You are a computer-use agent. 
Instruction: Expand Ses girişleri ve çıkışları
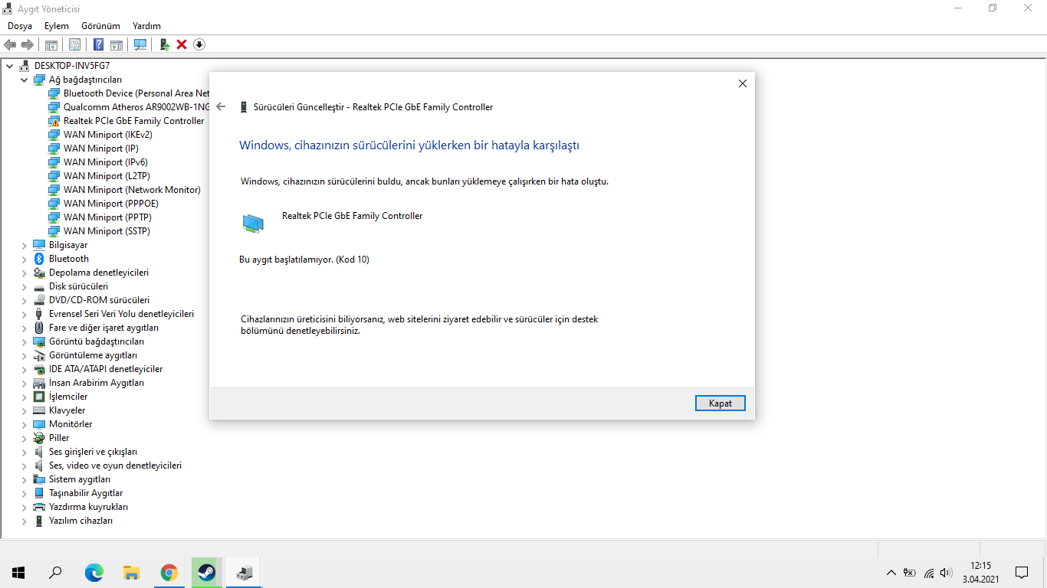(24, 452)
